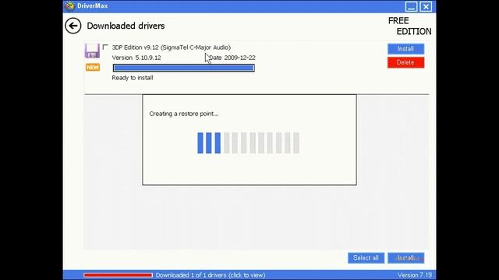The width and height of the screenshot is (499, 280).
Task: Click the '3DP Edition v9.12' driver name
Action: pyautogui.click(x=172, y=47)
